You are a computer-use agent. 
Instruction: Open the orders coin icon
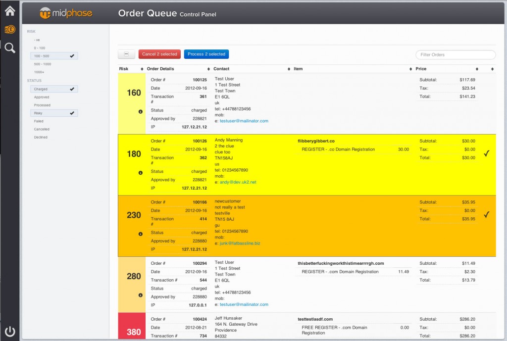coord(10,30)
